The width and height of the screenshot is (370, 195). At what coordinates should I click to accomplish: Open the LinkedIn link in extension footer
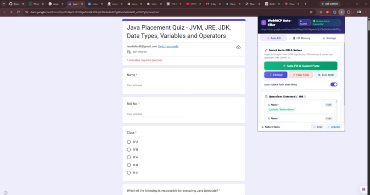(333, 127)
